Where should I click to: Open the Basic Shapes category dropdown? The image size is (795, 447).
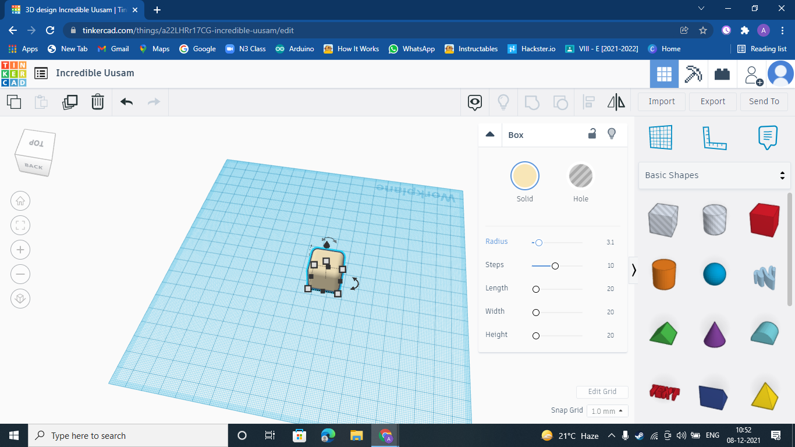tap(715, 175)
